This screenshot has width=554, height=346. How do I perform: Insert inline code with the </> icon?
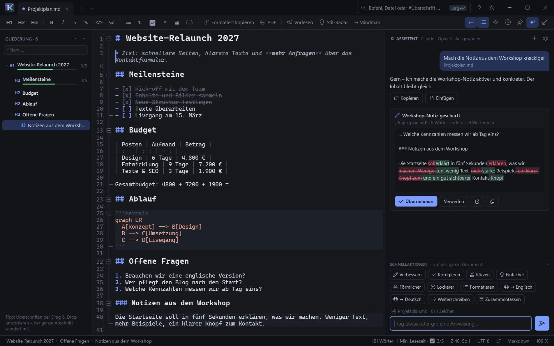(99, 22)
